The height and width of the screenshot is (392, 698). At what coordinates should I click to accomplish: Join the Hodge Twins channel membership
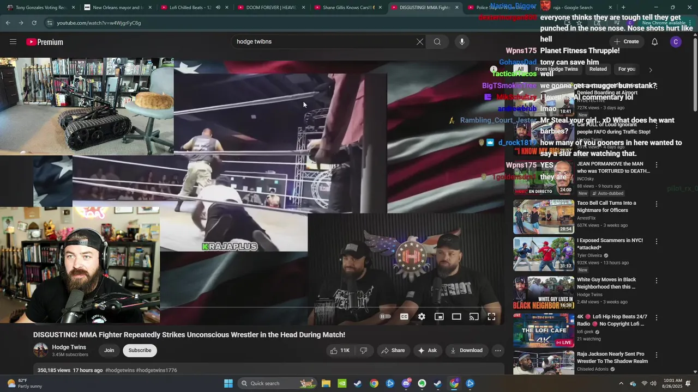[109, 351]
